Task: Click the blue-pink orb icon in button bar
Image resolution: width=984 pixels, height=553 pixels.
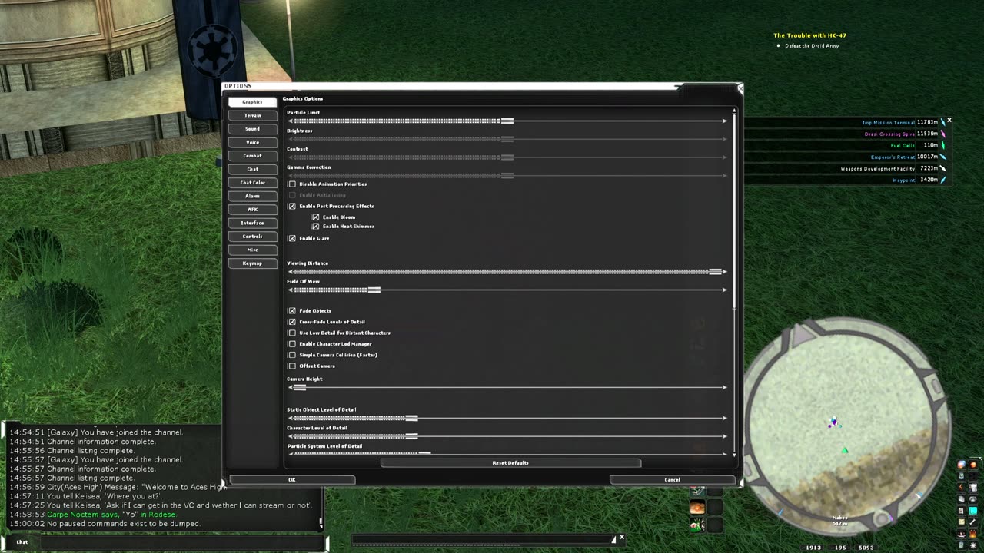Action: pos(961,465)
